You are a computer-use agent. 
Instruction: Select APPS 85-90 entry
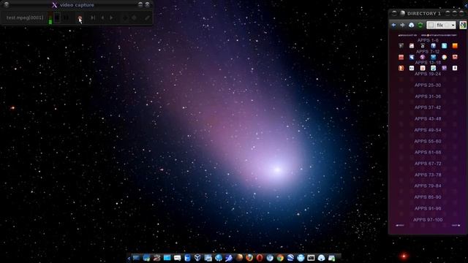(428, 197)
